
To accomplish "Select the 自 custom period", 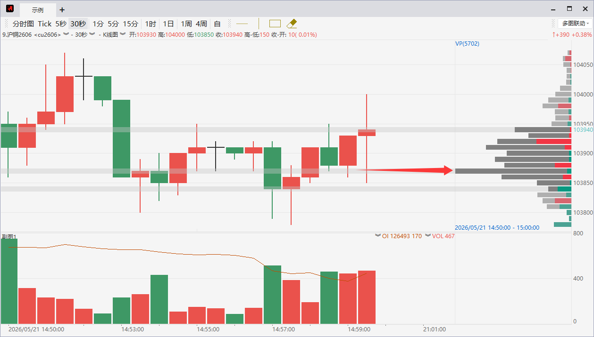I will (x=217, y=24).
